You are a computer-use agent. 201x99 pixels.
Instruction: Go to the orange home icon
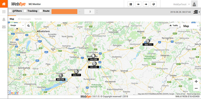[x=4, y=4]
